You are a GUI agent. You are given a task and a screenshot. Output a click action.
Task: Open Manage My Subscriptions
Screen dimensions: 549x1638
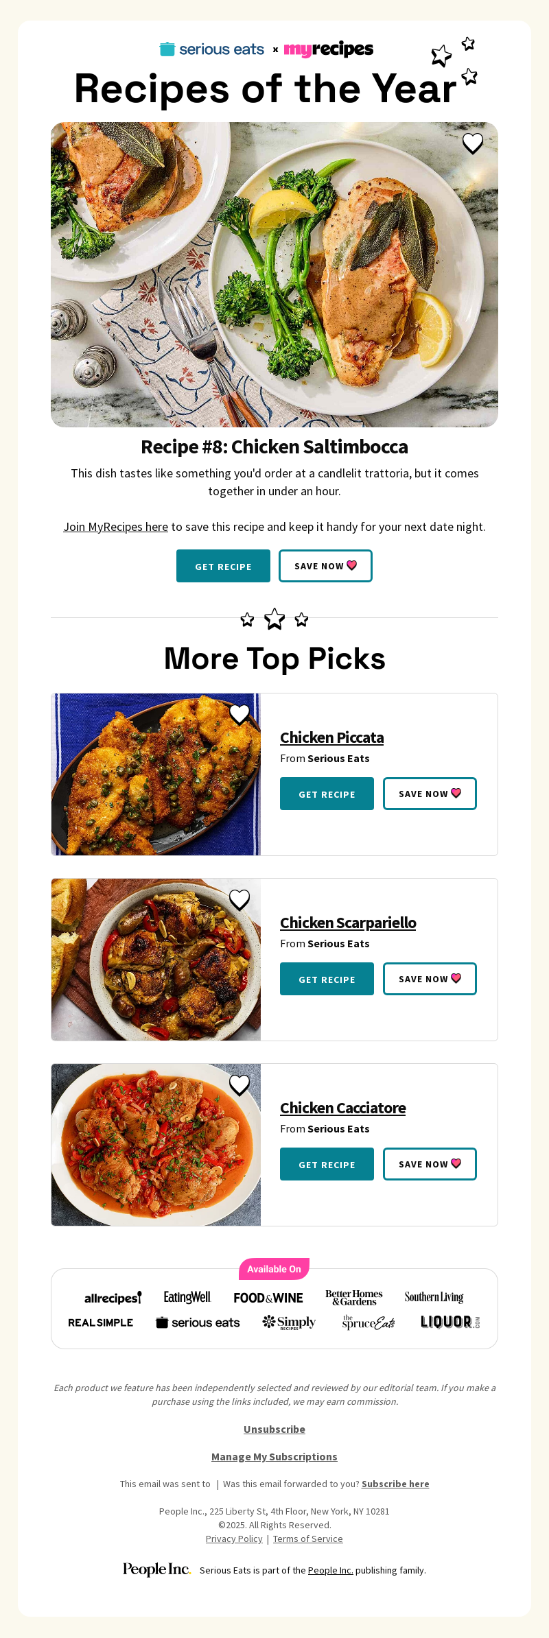tap(274, 1456)
